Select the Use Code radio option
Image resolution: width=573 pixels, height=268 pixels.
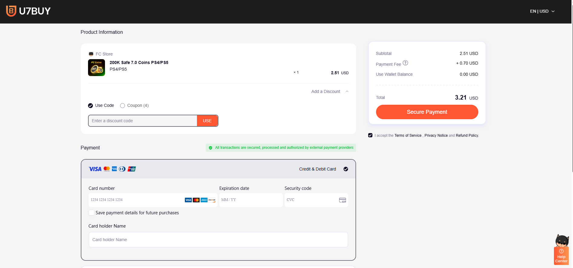[90, 106]
